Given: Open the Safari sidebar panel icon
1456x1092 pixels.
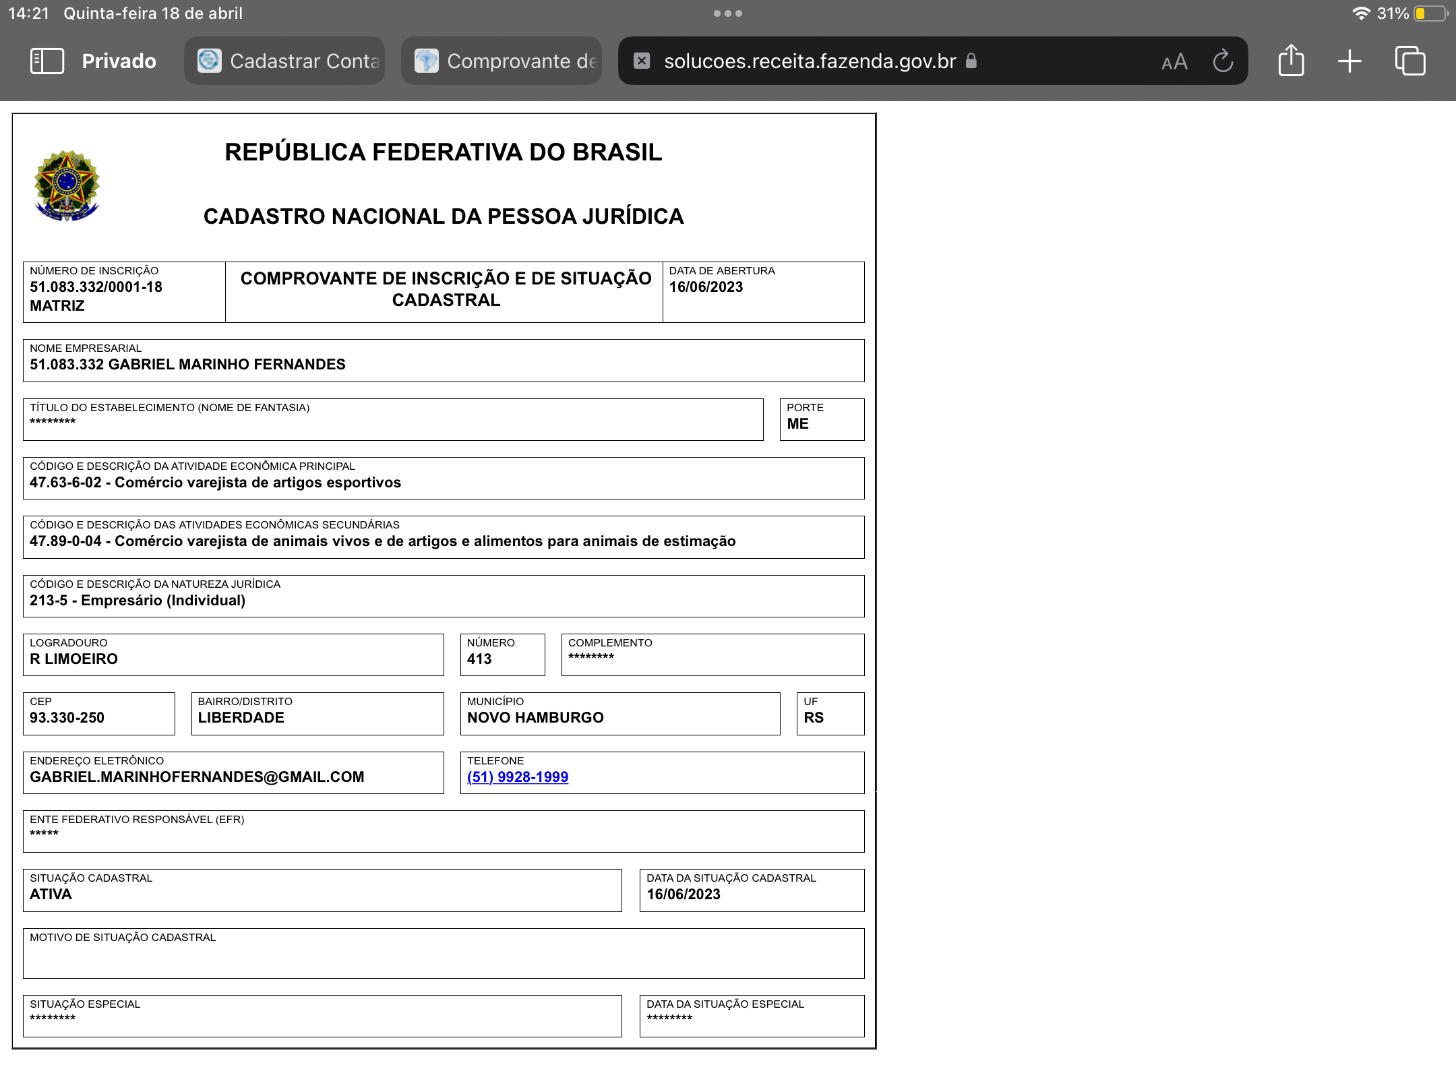Looking at the screenshot, I should coord(47,61).
